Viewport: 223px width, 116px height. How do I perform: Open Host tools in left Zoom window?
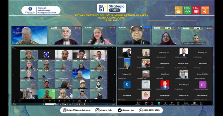pos(64,101)
